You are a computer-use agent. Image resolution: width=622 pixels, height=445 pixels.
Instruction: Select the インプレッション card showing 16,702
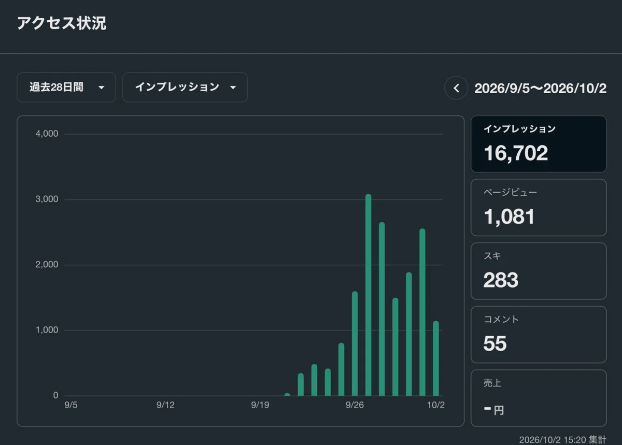539,144
